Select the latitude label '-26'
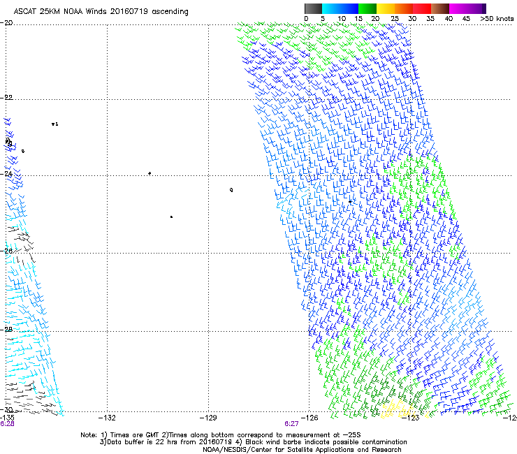The width and height of the screenshot is (517, 454). tap(7, 251)
